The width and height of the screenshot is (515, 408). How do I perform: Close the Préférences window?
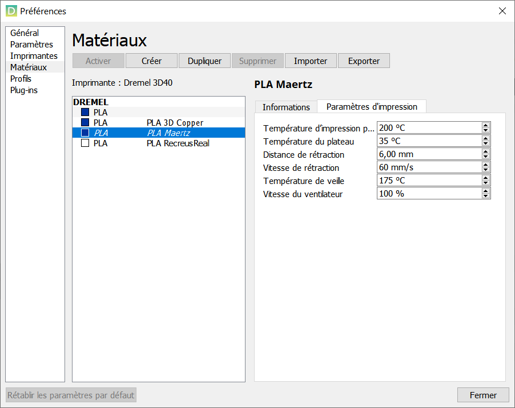pos(502,11)
